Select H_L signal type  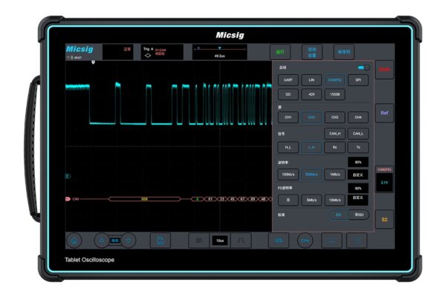288,147
